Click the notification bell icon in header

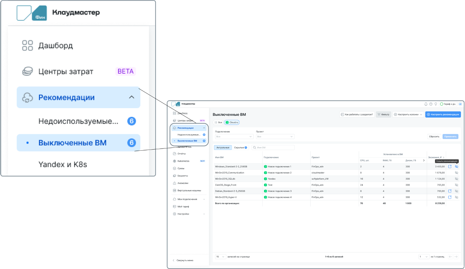pos(426,104)
